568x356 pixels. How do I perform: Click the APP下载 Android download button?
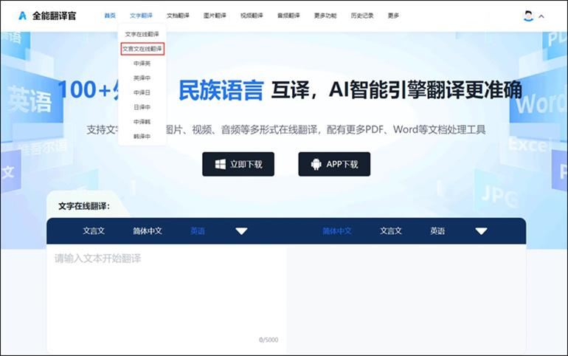pyautogui.click(x=334, y=164)
